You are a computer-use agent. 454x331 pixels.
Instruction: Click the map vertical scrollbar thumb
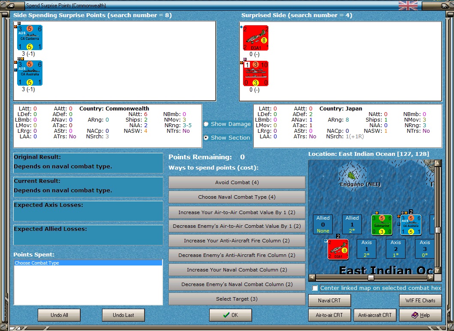(x=438, y=230)
